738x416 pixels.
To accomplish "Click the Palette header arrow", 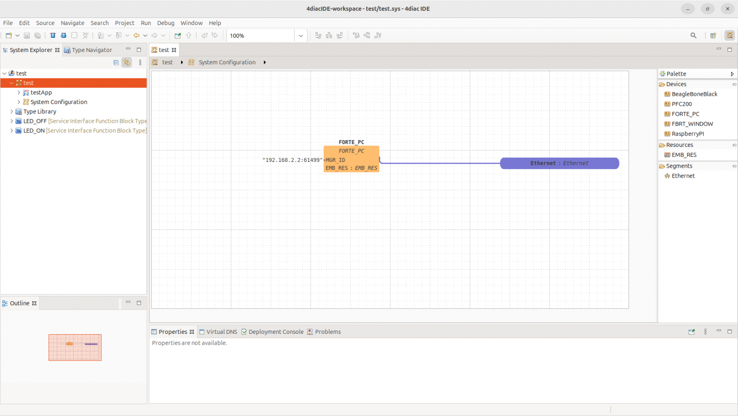I will tap(732, 74).
